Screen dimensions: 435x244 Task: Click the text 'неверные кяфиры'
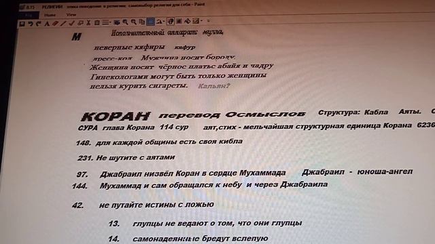[129, 47]
